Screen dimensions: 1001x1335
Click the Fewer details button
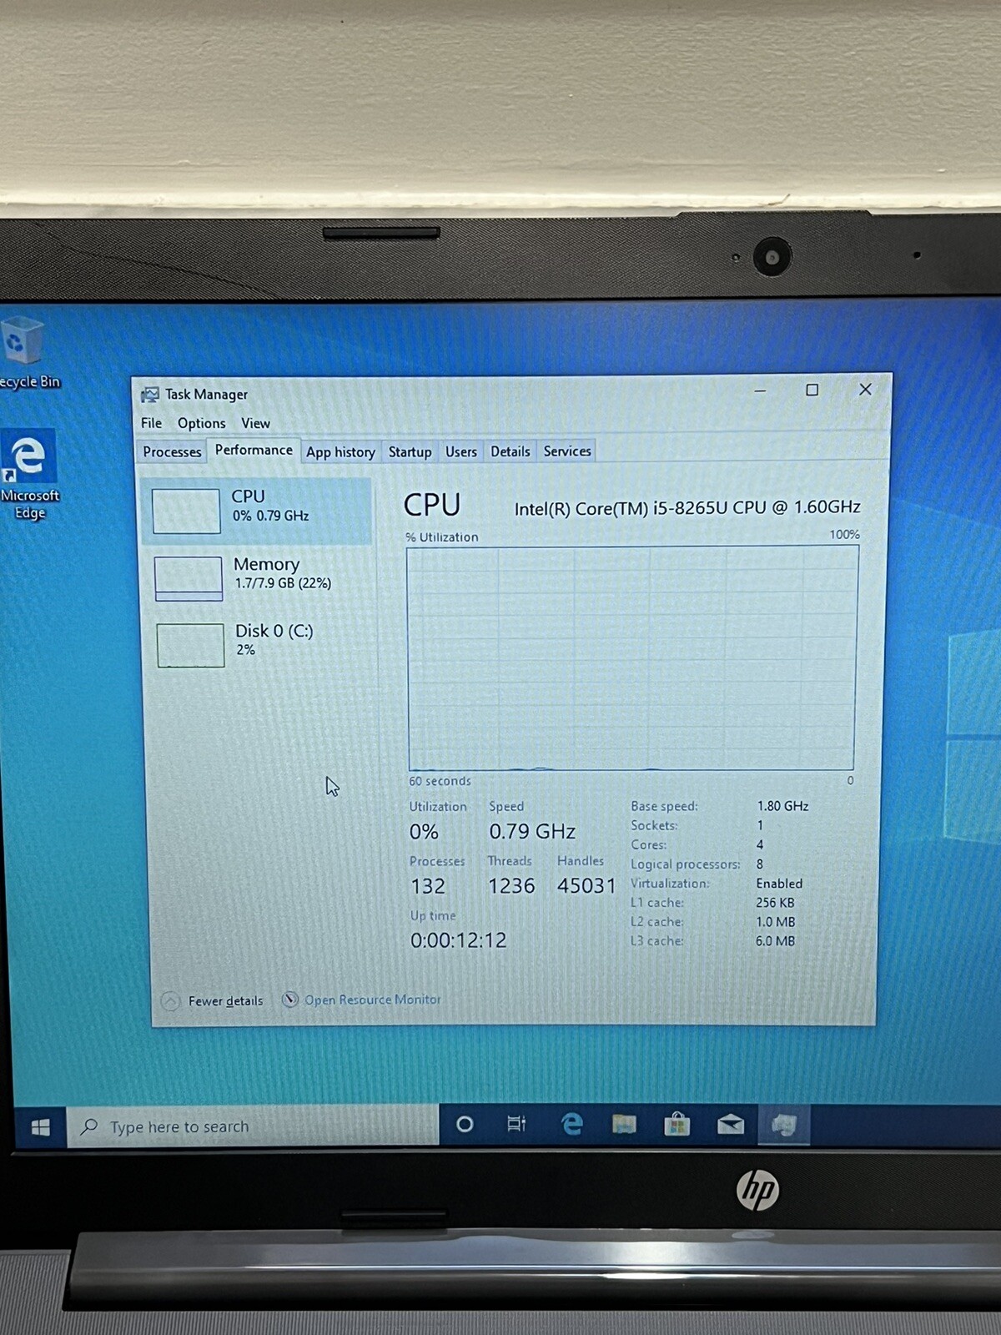coord(212,1000)
